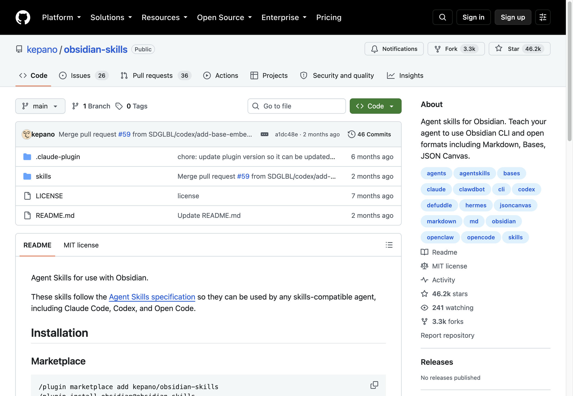Click the Notifications bell button

click(394, 49)
